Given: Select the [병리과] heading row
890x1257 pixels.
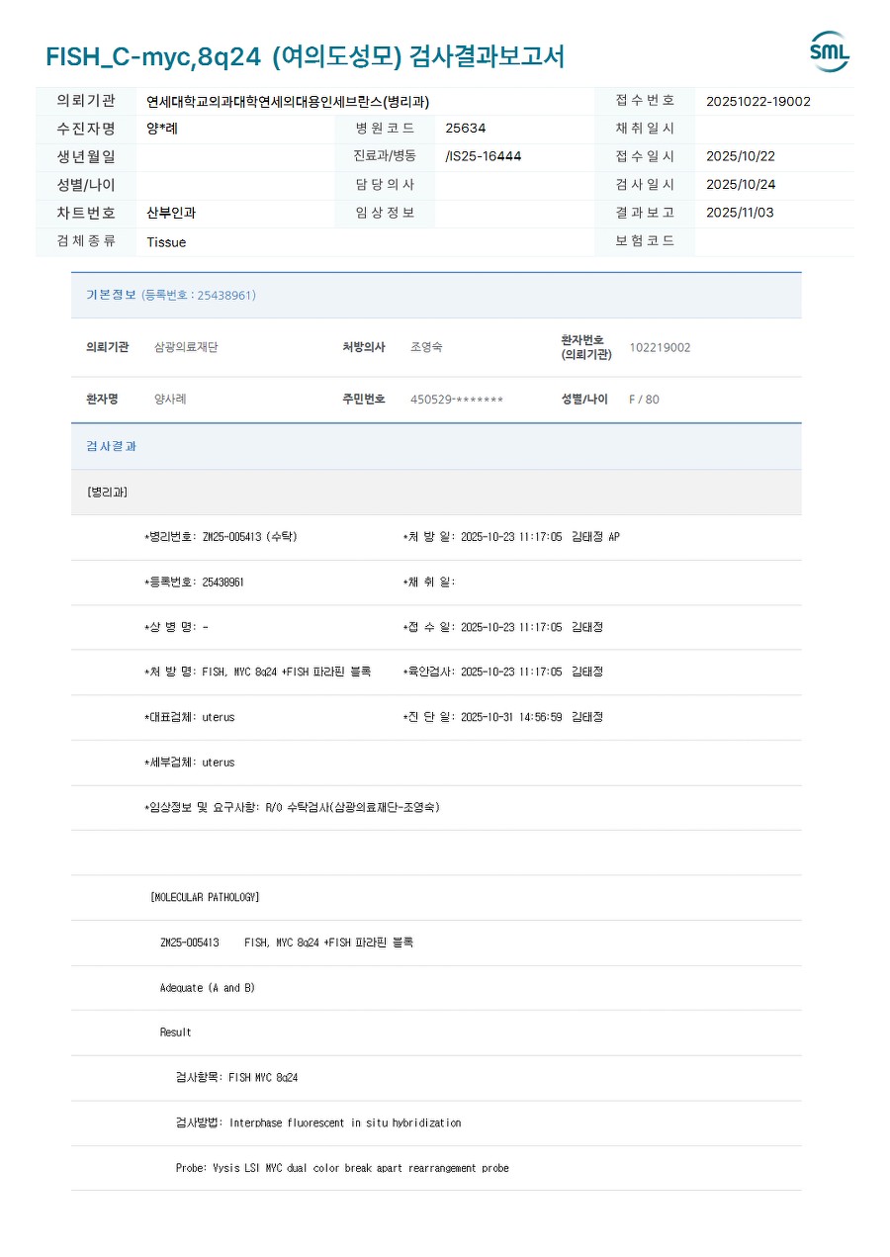Looking at the screenshot, I should pyautogui.click(x=436, y=492).
